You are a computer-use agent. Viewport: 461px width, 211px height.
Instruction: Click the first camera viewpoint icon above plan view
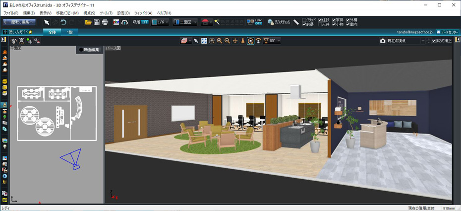tap(13, 41)
